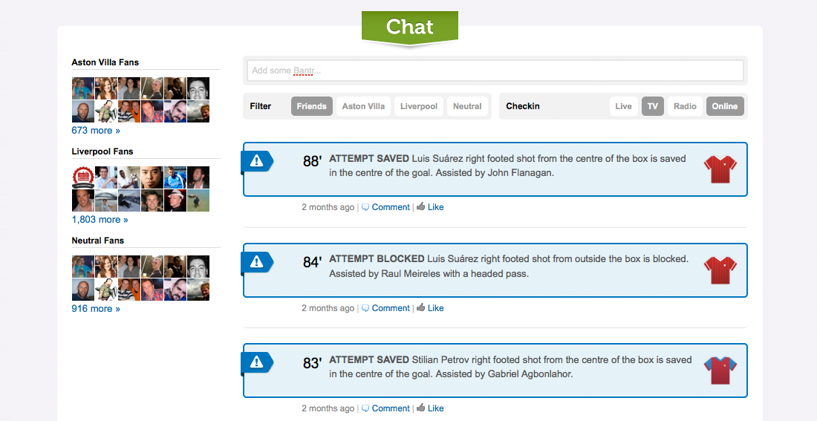This screenshot has width=817, height=421.
Task: Open the '673 more »' Aston Villa fans link
Action: 96,130
